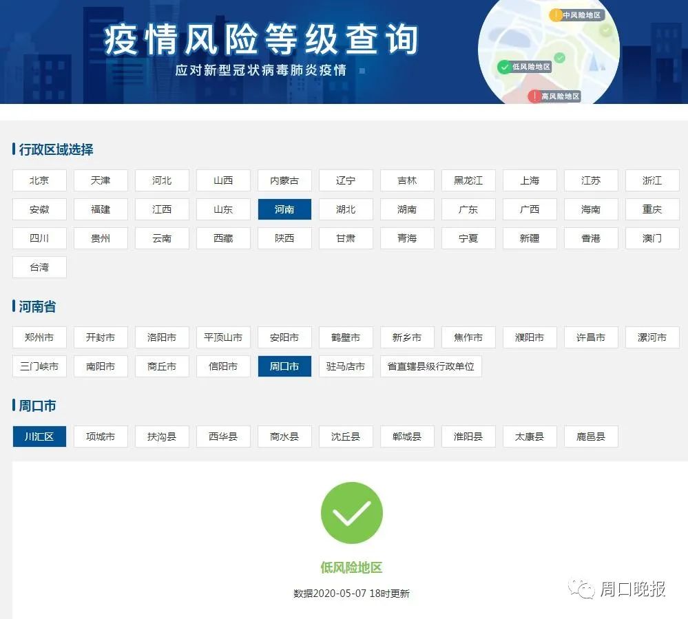This screenshot has height=619, width=688.
Task: Pick 广东 from the province options
Action: [x=468, y=209]
